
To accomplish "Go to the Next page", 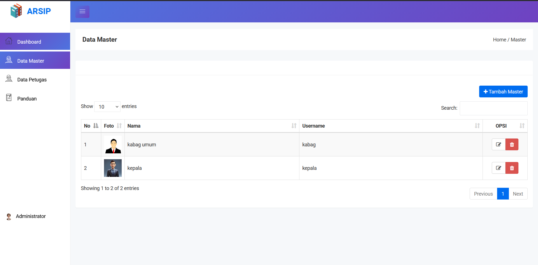I will [x=518, y=194].
